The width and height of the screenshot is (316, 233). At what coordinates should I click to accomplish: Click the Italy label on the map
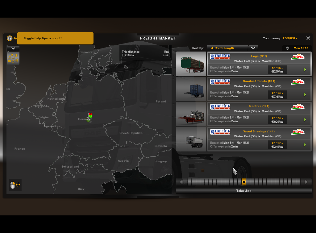pyautogui.click(x=81, y=189)
